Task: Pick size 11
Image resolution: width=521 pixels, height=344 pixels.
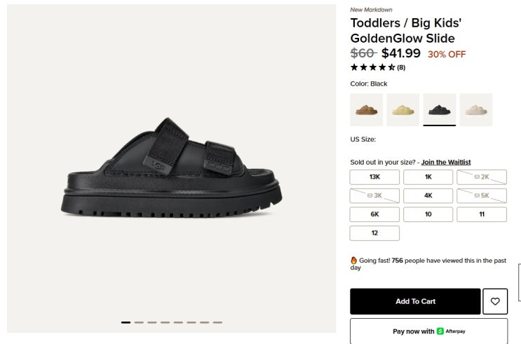Action: coord(482,214)
